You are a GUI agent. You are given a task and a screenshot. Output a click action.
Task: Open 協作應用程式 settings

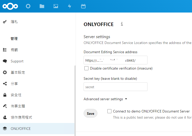pos(37,117)
